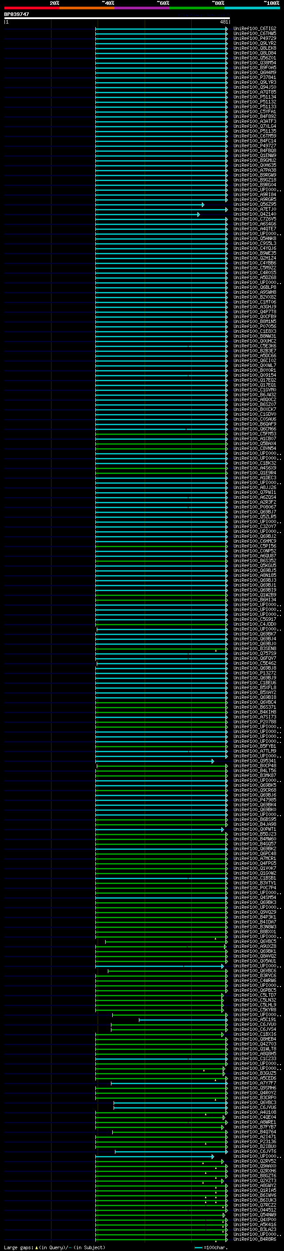The width and height of the screenshot is (284, 1251).
Task: Select hit label UniRef100_Q1W2B9
Action: (x=255, y=595)
